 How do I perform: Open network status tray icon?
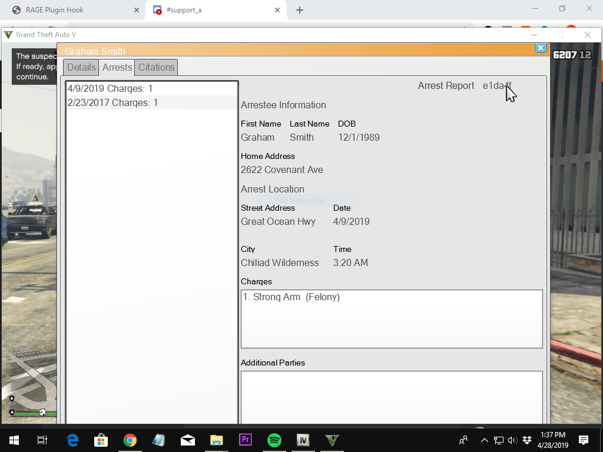point(499,440)
